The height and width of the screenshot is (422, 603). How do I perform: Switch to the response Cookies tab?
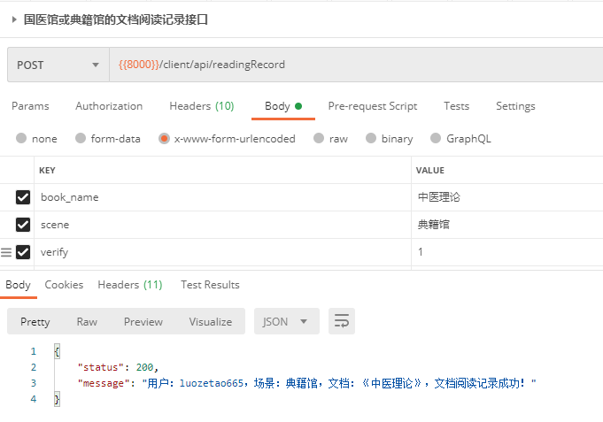click(x=64, y=285)
